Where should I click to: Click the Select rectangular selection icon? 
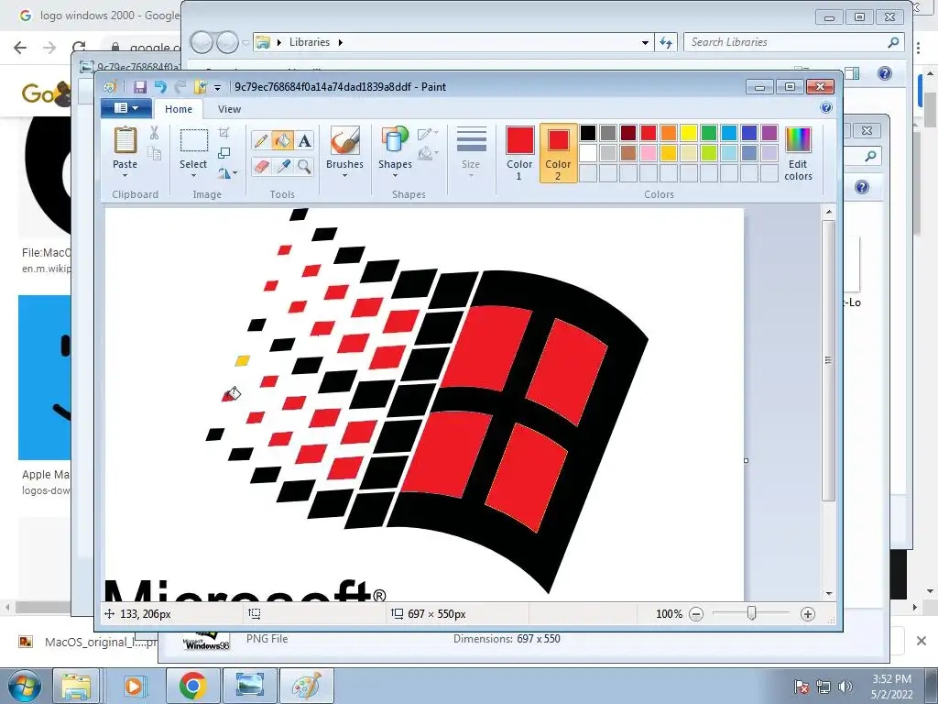[x=194, y=140]
